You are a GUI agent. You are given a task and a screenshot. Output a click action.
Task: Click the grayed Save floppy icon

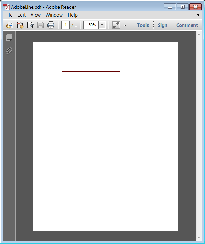41,25
